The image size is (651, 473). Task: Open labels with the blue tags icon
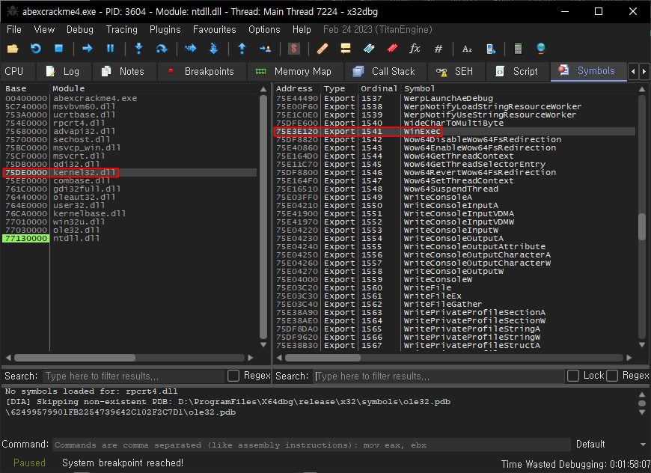click(369, 49)
